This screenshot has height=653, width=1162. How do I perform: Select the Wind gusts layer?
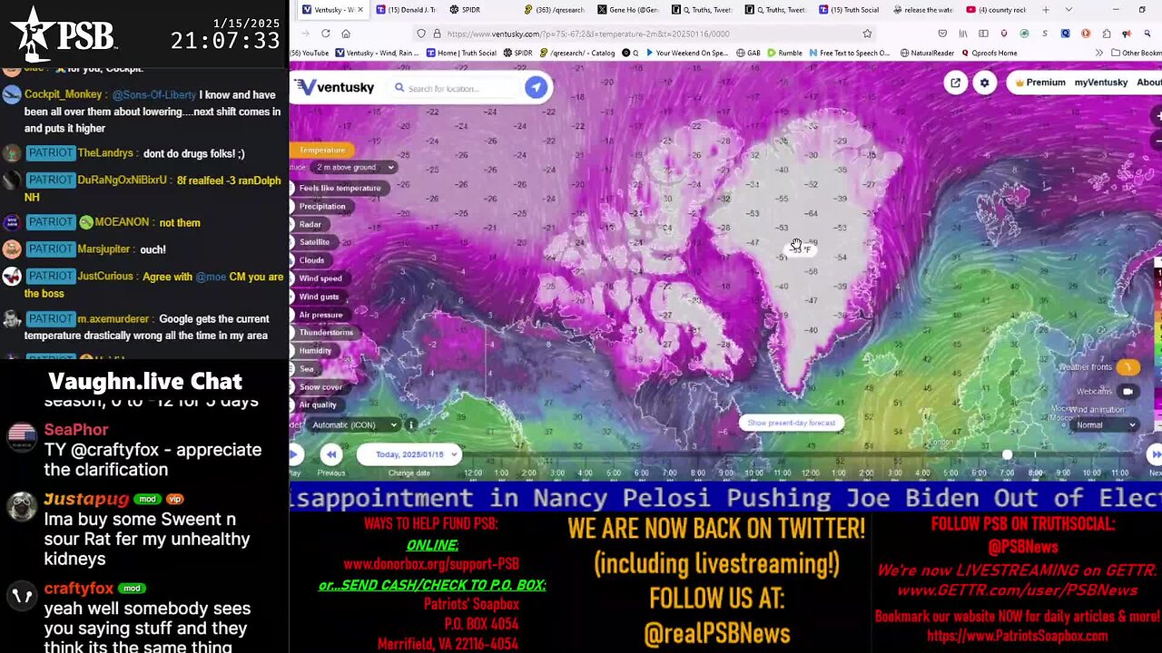[x=319, y=297]
